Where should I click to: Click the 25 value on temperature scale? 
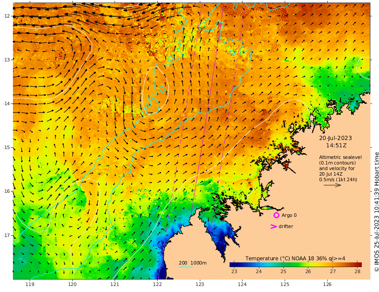(283, 271)
